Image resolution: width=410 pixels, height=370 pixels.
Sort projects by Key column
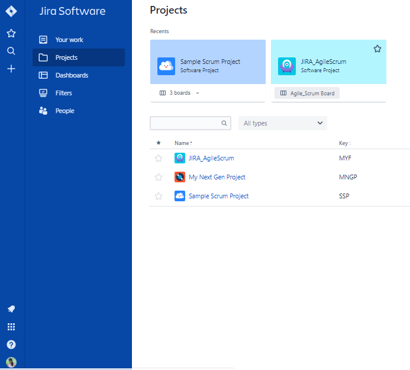pos(345,143)
